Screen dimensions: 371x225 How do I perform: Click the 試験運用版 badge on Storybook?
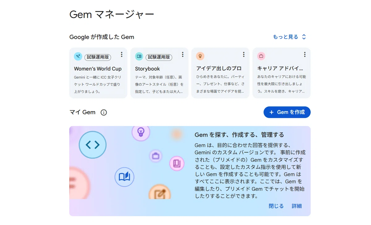(x=159, y=57)
